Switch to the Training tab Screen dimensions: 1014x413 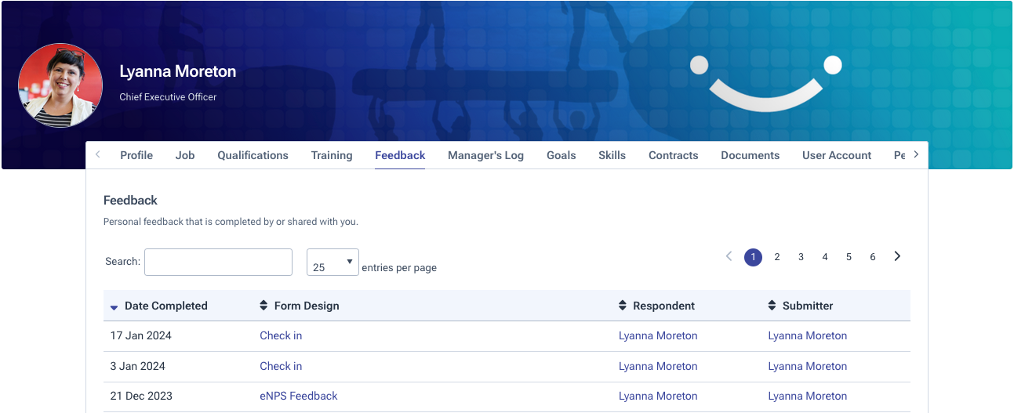click(x=332, y=155)
